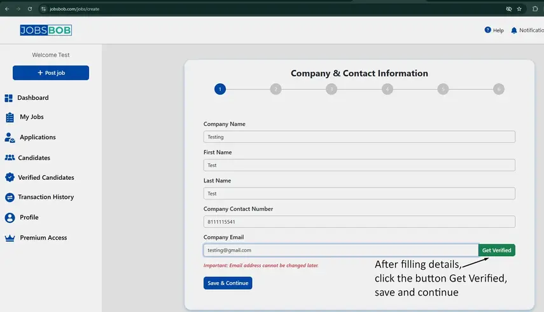The height and width of the screenshot is (312, 544).
Task: Open Transaction History in sidebar
Action: [46, 197]
